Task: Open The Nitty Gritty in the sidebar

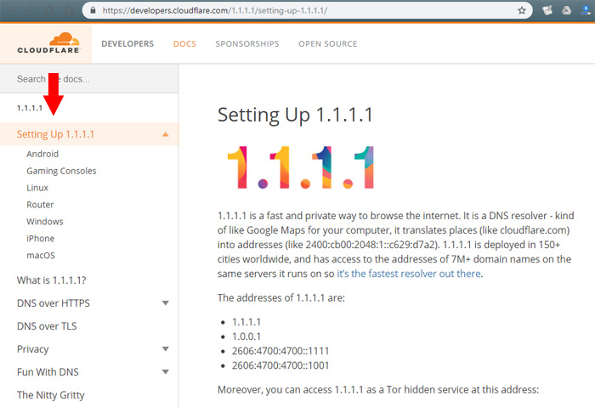Action: pyautogui.click(x=51, y=395)
